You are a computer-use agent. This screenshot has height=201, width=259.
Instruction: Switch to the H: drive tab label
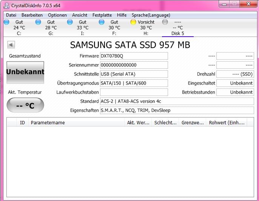(x=146, y=33)
